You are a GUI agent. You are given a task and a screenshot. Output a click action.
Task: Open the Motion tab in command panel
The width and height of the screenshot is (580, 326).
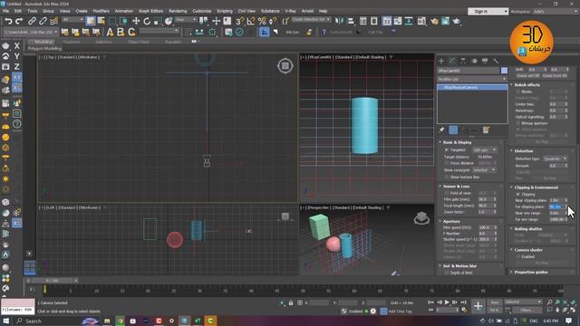474,61
